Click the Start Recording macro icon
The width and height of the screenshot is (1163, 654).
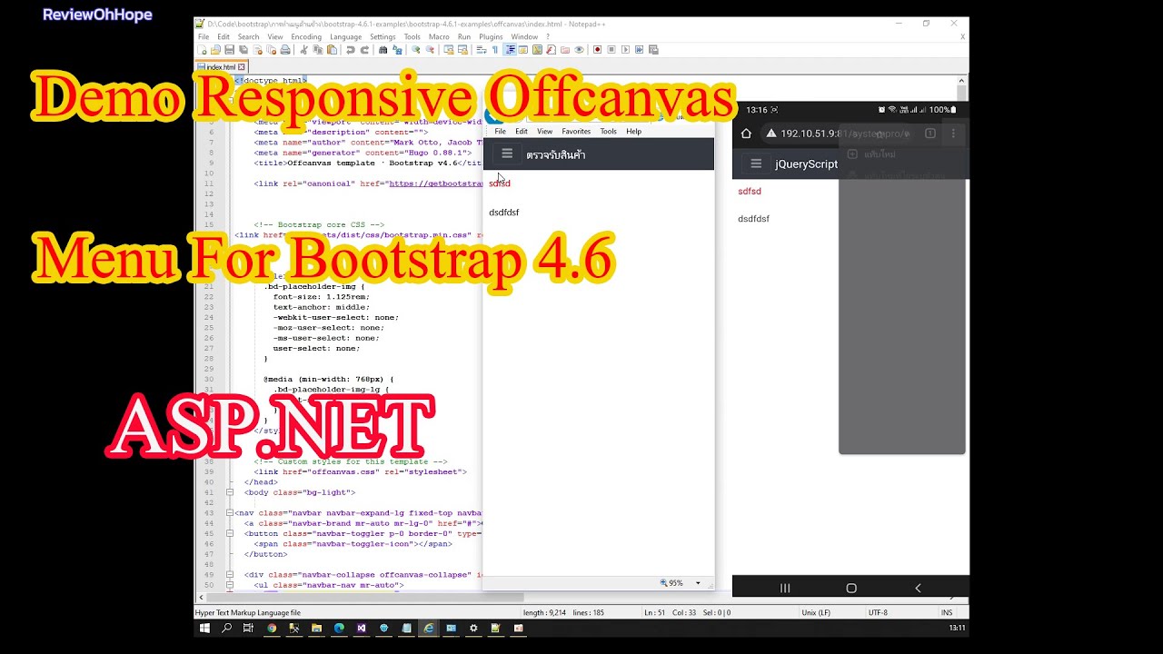[x=598, y=49]
